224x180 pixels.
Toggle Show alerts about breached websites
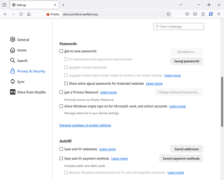coord(66,84)
